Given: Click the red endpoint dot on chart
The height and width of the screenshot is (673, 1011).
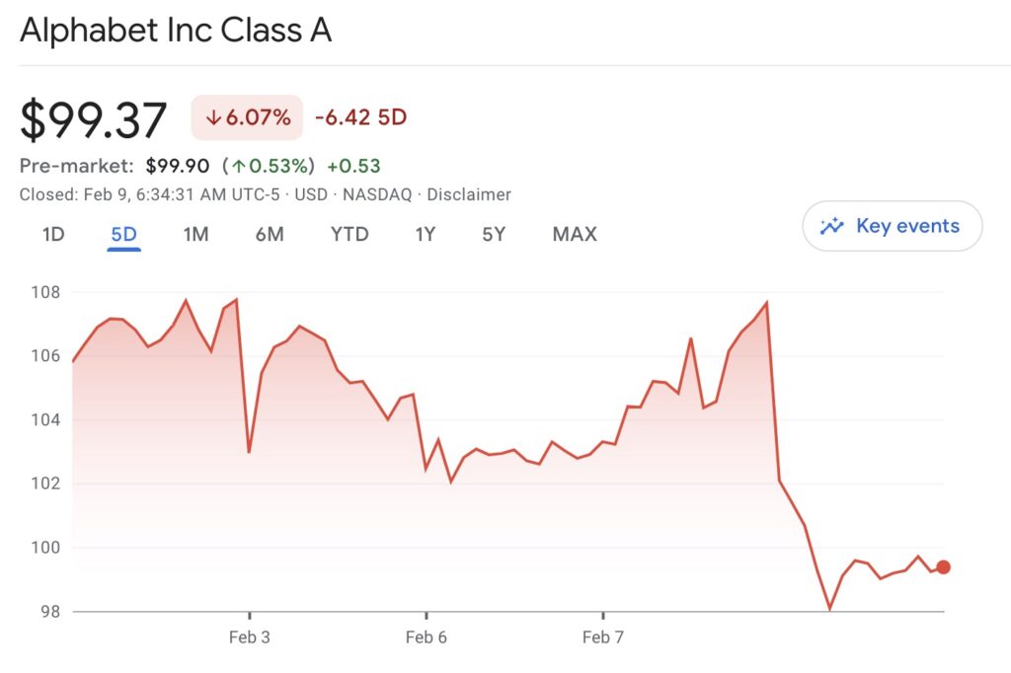Looking at the screenshot, I should point(943,567).
